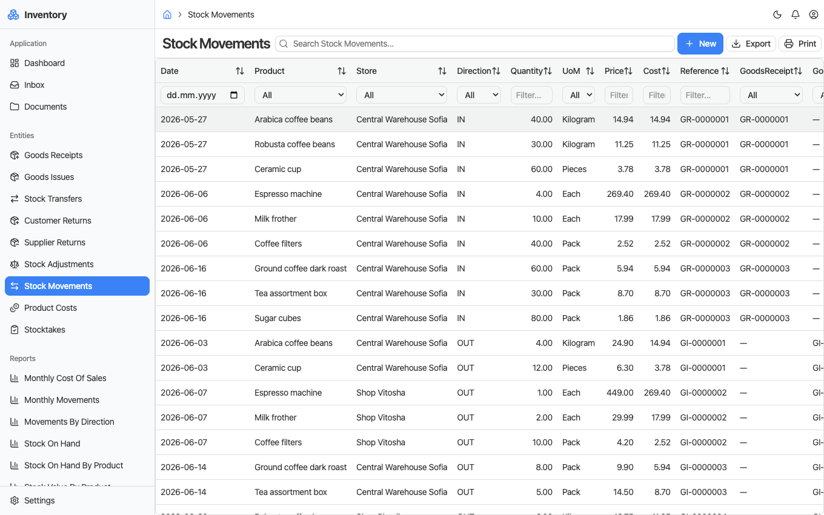The height and width of the screenshot is (515, 824).
Task: Focus the Search Stock Movements field
Action: point(475,44)
